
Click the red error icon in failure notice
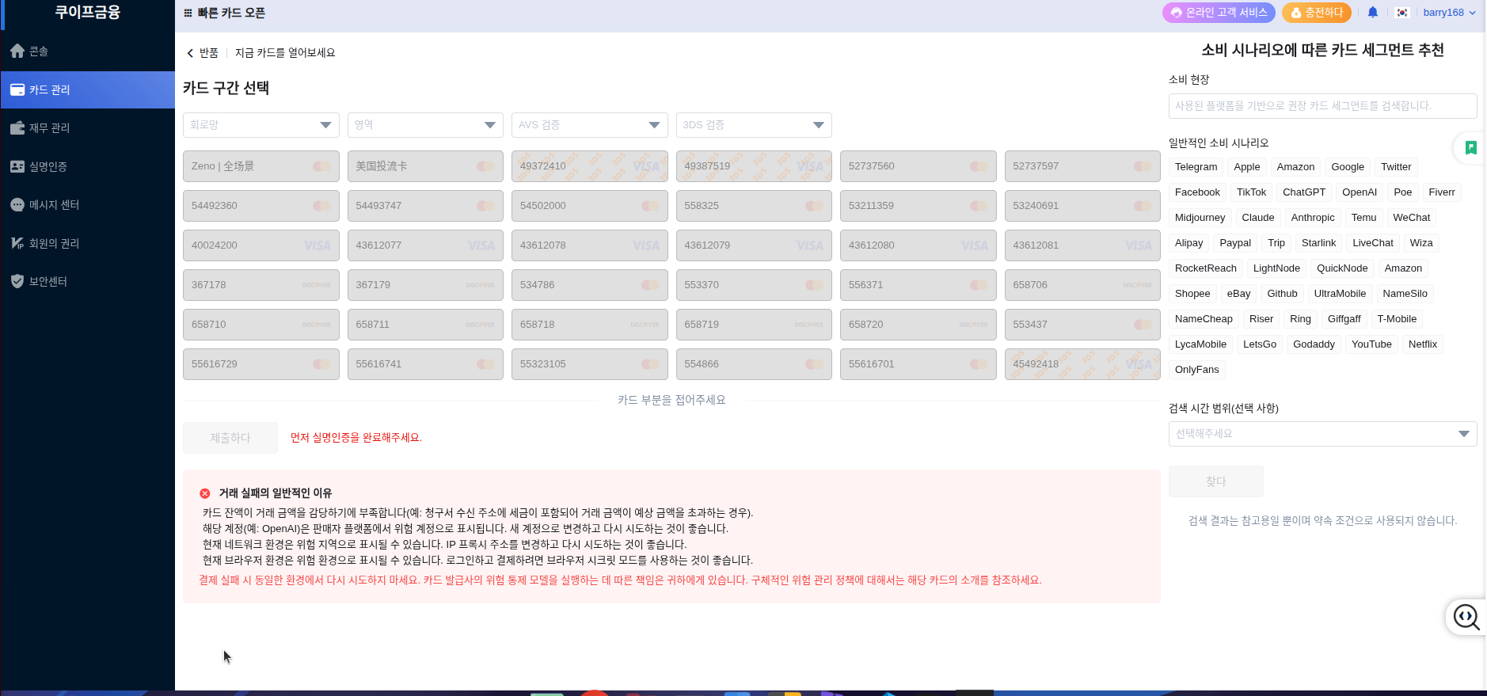click(x=205, y=493)
